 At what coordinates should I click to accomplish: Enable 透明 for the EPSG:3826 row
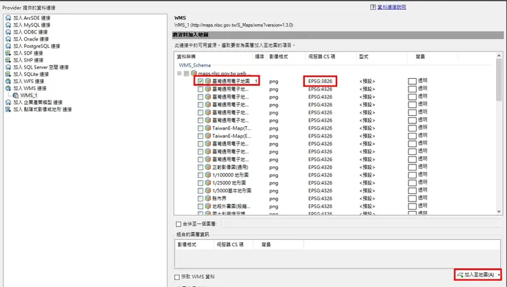pos(412,81)
